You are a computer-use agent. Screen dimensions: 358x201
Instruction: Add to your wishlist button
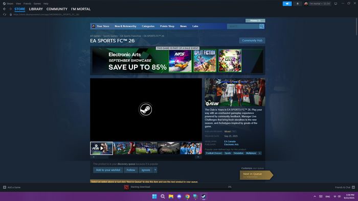click(x=108, y=170)
